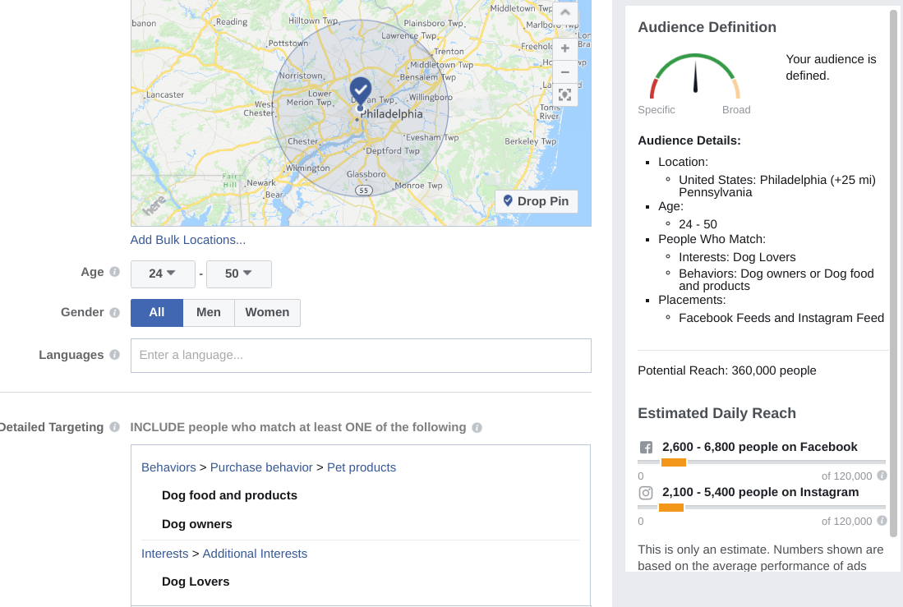This screenshot has width=903, height=607.
Task: Click the Instagram icon in Estimated Daily Reach
Action: 647,493
